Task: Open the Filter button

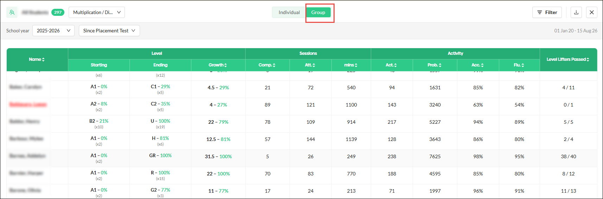Action: coord(547,12)
